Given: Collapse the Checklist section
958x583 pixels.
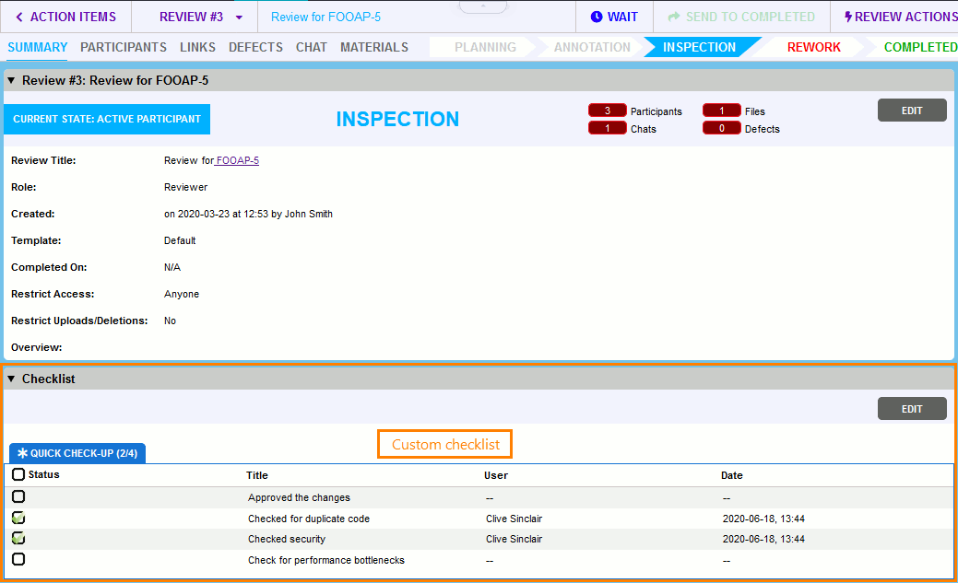Looking at the screenshot, I should pos(11,379).
